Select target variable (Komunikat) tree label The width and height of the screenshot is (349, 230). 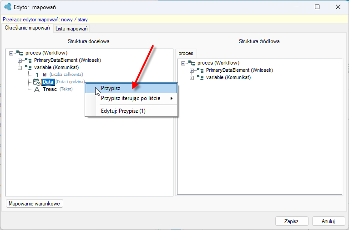coord(56,67)
